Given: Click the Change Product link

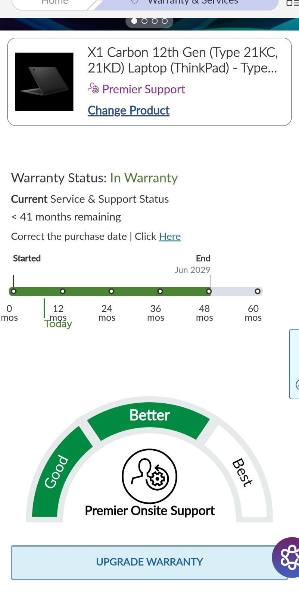Looking at the screenshot, I should [x=128, y=110].
